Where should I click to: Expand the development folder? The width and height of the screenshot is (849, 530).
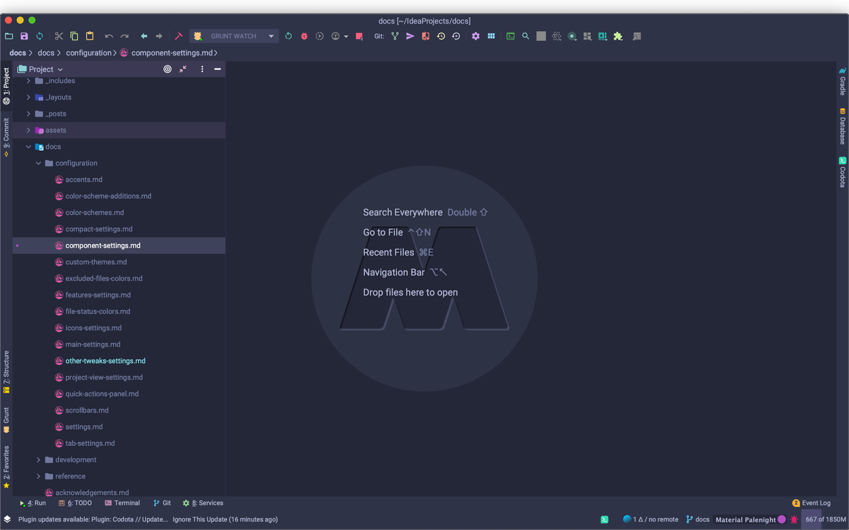tap(38, 459)
